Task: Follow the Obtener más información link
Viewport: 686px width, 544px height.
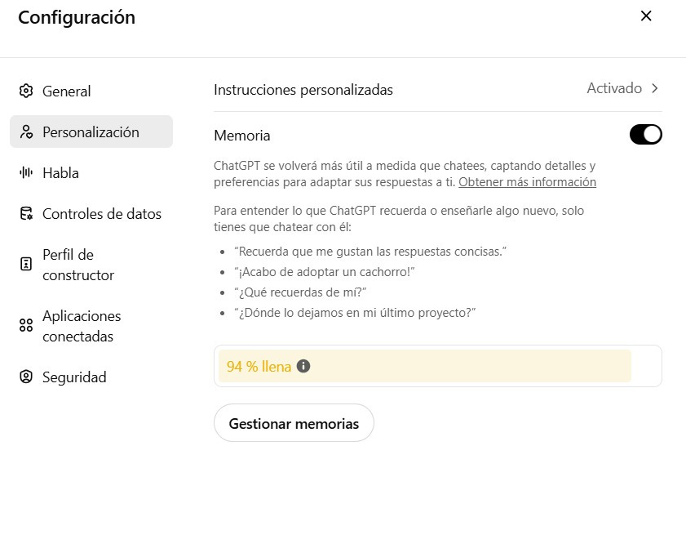Action: [x=527, y=182]
